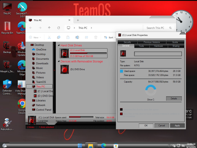Switch to the Hardware tab
This screenshot has height=148, width=197.
(x=159, y=46)
